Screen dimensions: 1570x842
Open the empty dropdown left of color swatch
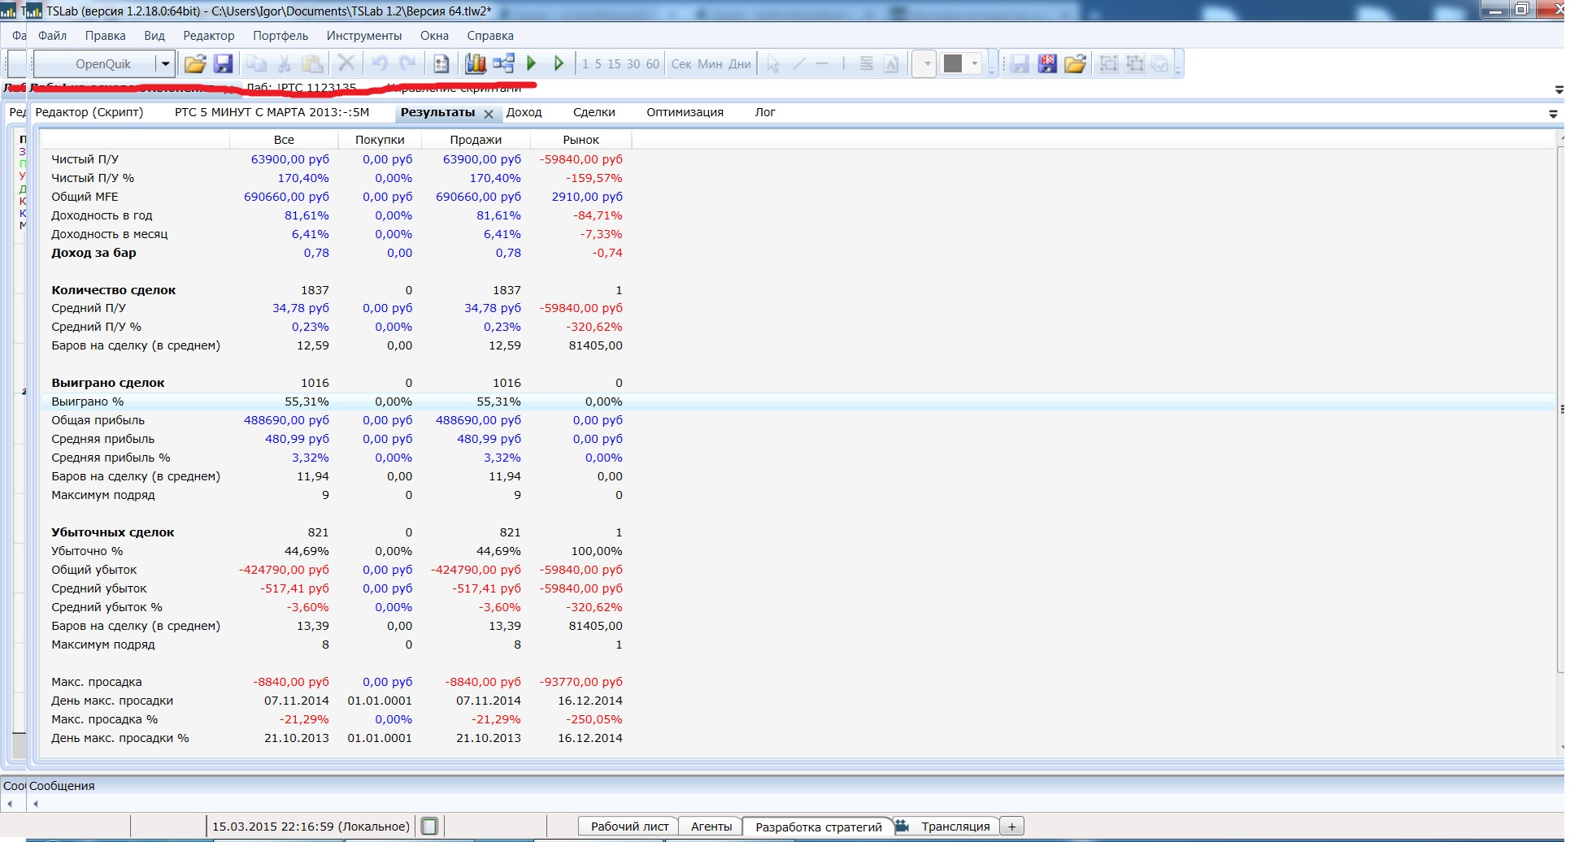(925, 64)
